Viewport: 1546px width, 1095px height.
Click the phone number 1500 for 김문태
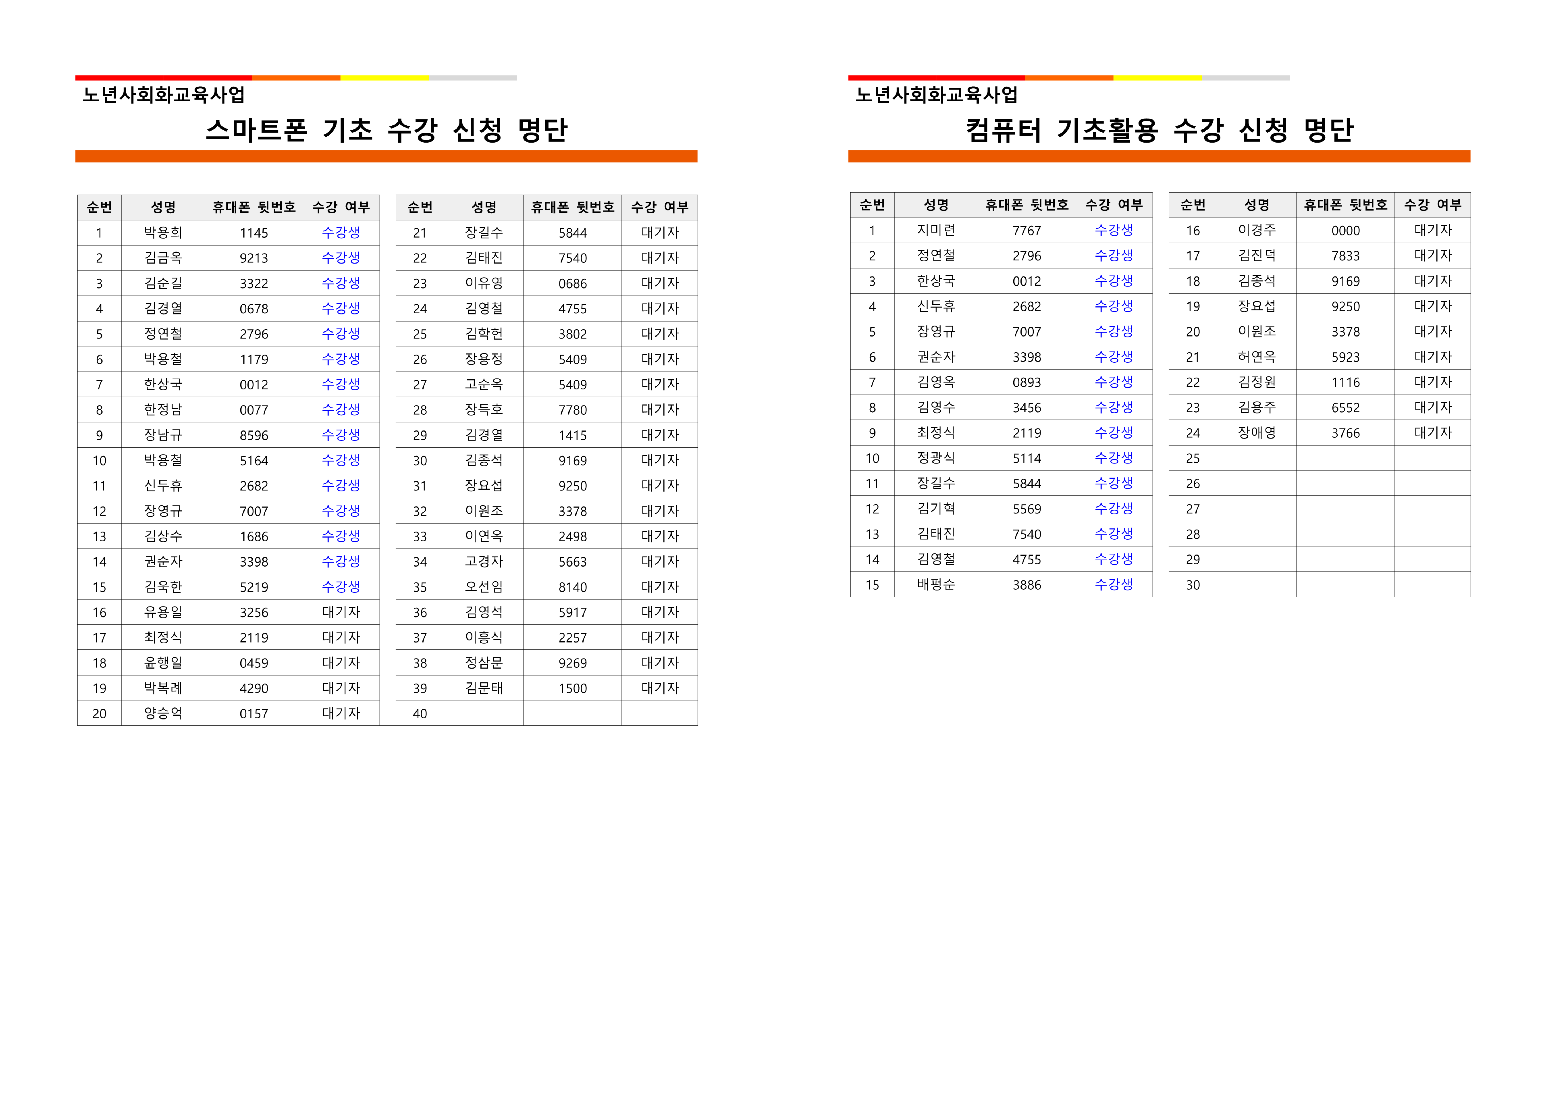point(573,688)
